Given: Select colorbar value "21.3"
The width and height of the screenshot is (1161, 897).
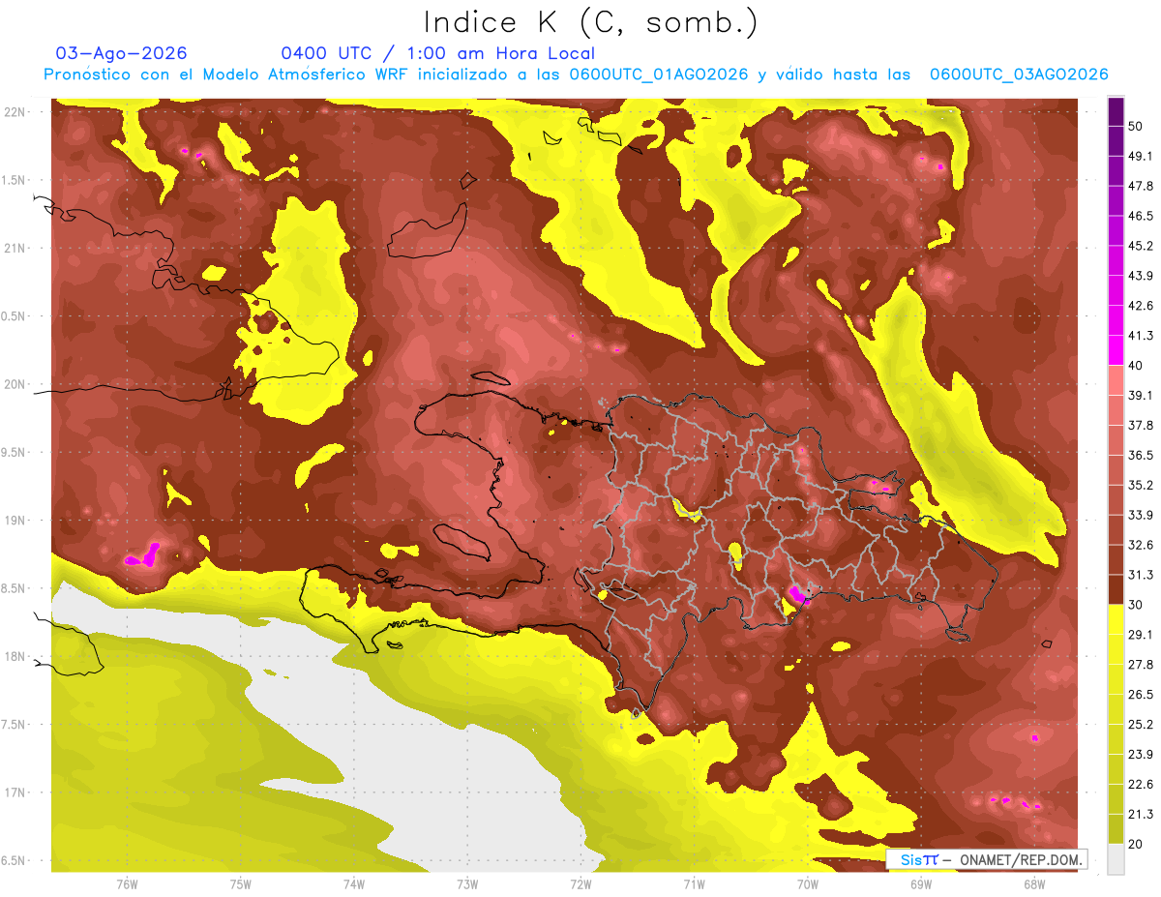Looking at the screenshot, I should (1141, 814).
